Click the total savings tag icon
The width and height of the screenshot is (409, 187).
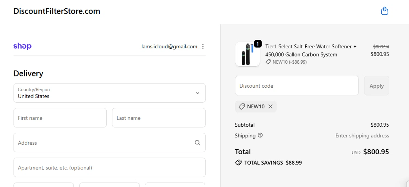tap(238, 163)
